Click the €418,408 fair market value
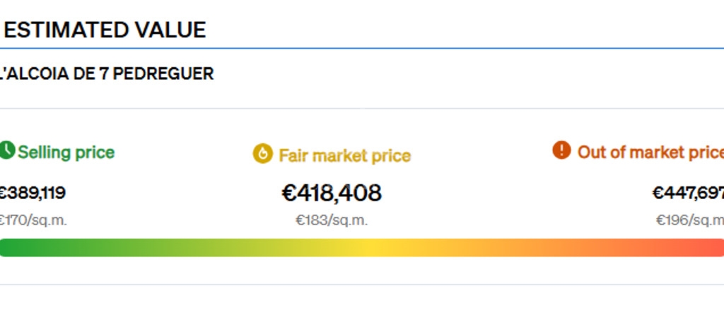This screenshot has width=724, height=317. click(332, 193)
